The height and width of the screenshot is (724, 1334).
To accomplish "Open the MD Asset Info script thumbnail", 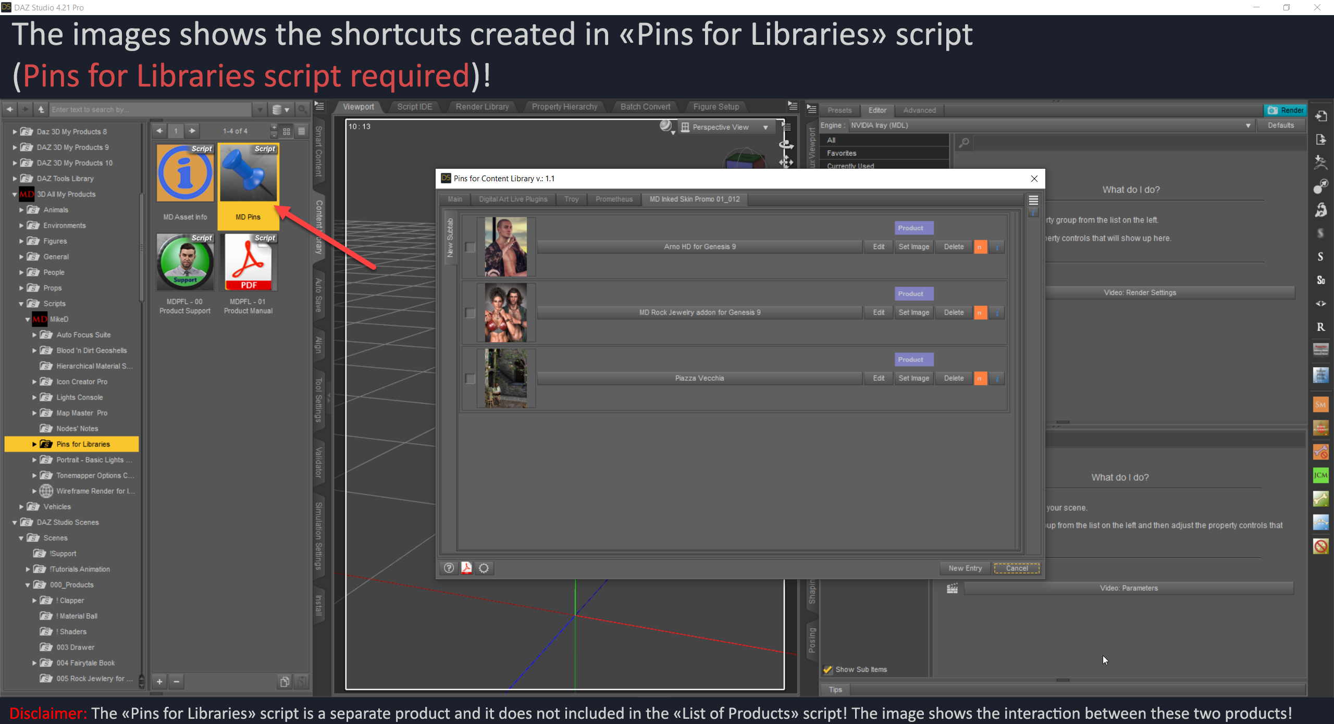I will click(185, 173).
